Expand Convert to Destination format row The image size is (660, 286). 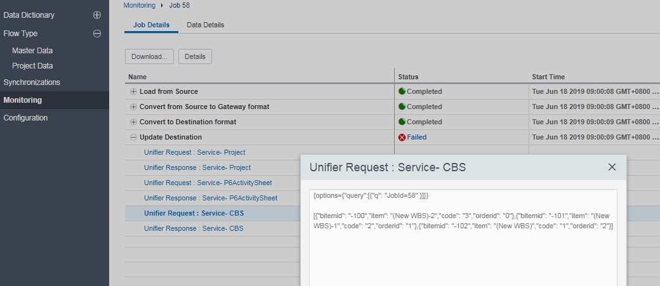(x=133, y=122)
